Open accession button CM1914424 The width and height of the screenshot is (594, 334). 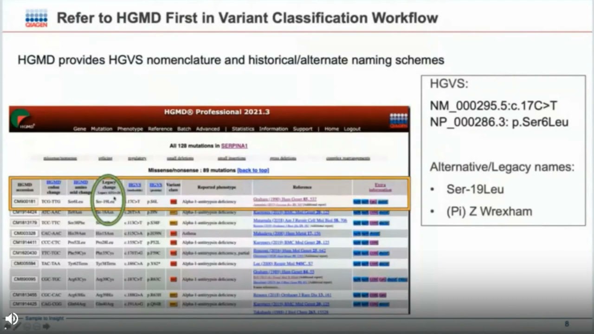pos(25,212)
